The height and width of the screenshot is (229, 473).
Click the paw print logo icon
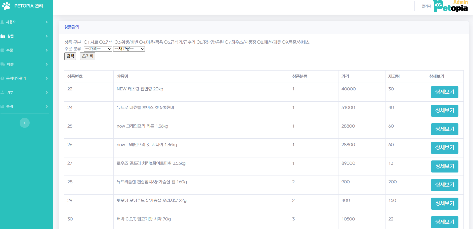point(6,6)
